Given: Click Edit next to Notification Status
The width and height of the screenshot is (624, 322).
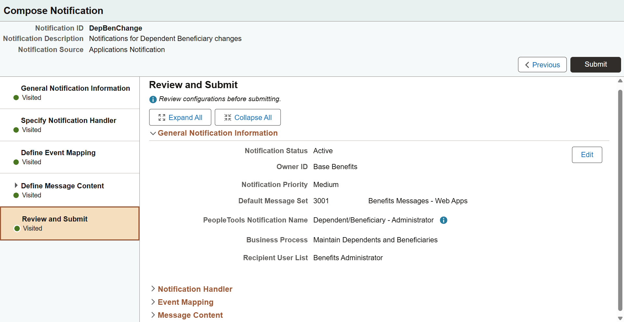Looking at the screenshot, I should [587, 154].
